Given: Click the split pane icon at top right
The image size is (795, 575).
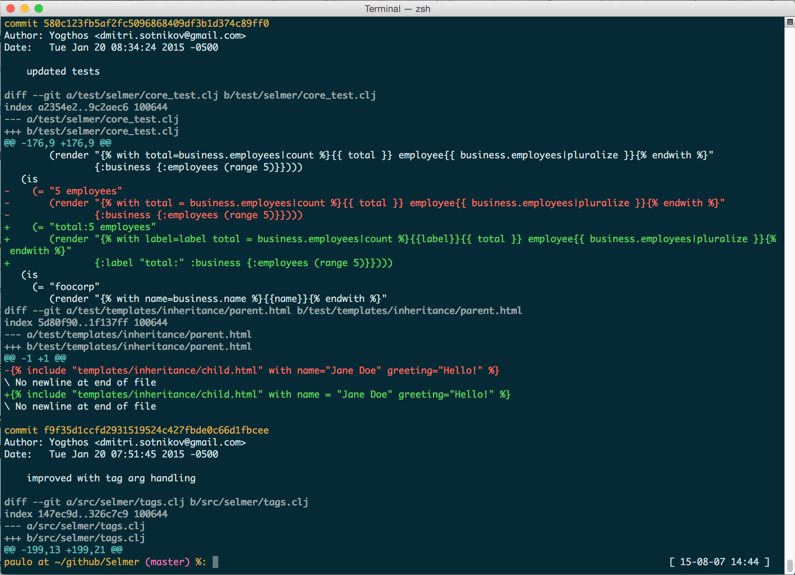Looking at the screenshot, I should [x=790, y=22].
